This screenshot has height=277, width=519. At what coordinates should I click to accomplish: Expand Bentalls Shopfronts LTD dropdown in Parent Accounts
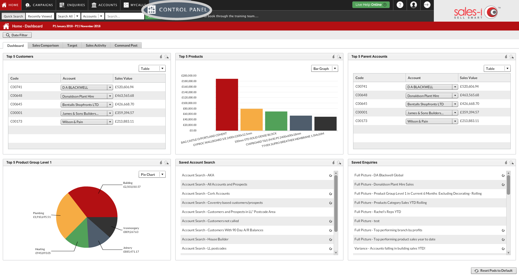coord(455,104)
